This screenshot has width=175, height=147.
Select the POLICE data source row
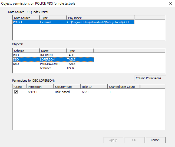18,22
